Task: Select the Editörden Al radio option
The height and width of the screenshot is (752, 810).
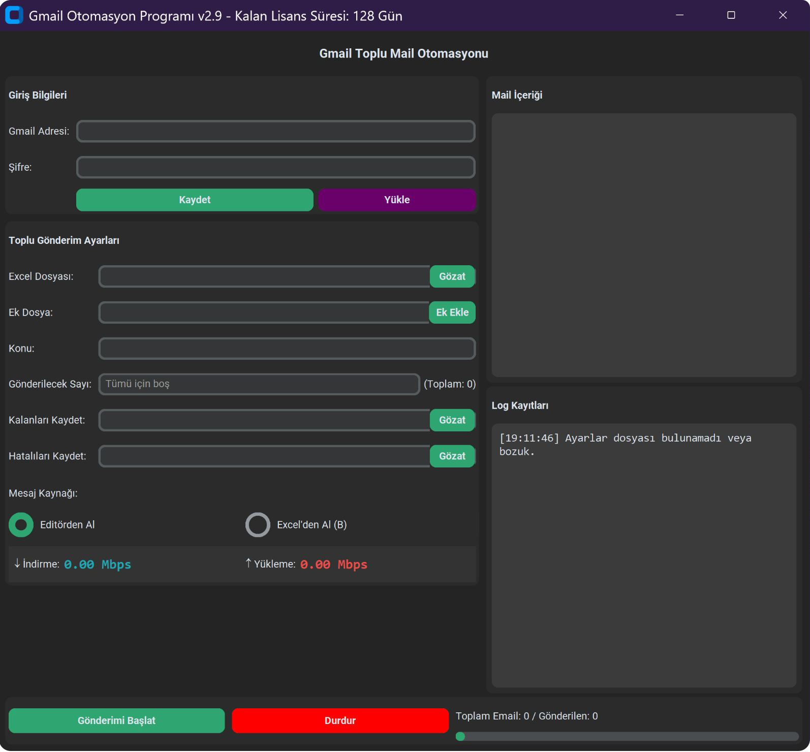Action: click(21, 525)
